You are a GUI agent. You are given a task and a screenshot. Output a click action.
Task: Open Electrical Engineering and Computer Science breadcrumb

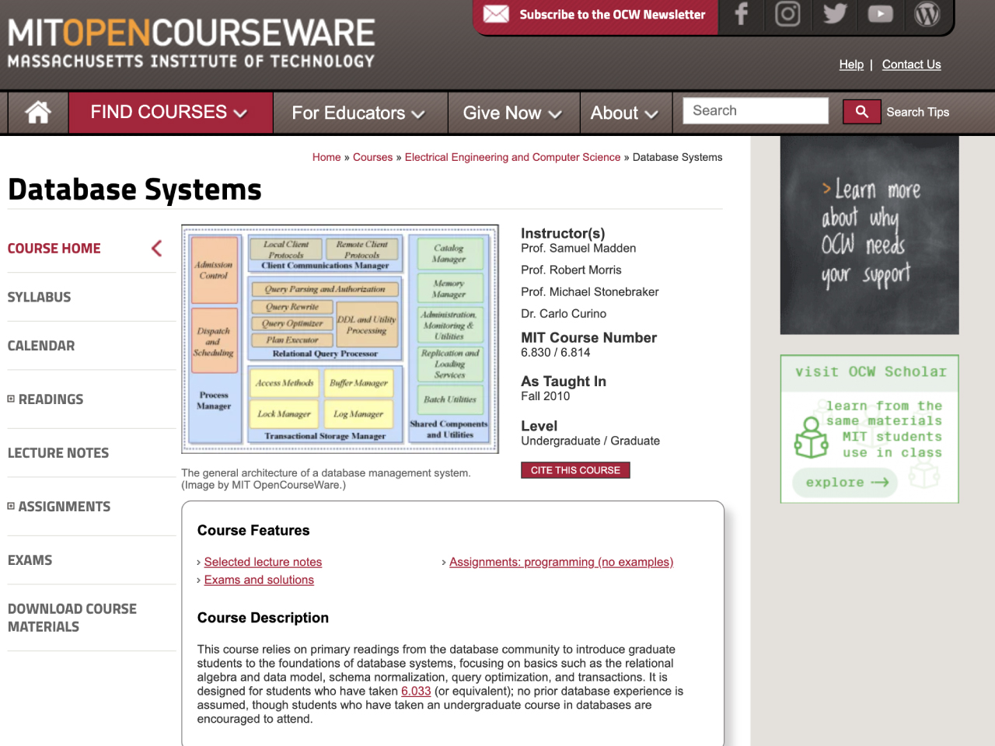[512, 157]
